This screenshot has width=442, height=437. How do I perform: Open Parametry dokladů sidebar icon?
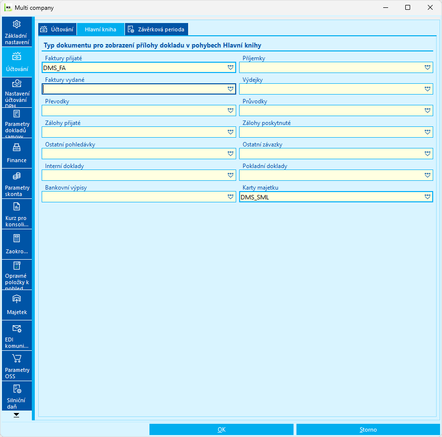17,114
